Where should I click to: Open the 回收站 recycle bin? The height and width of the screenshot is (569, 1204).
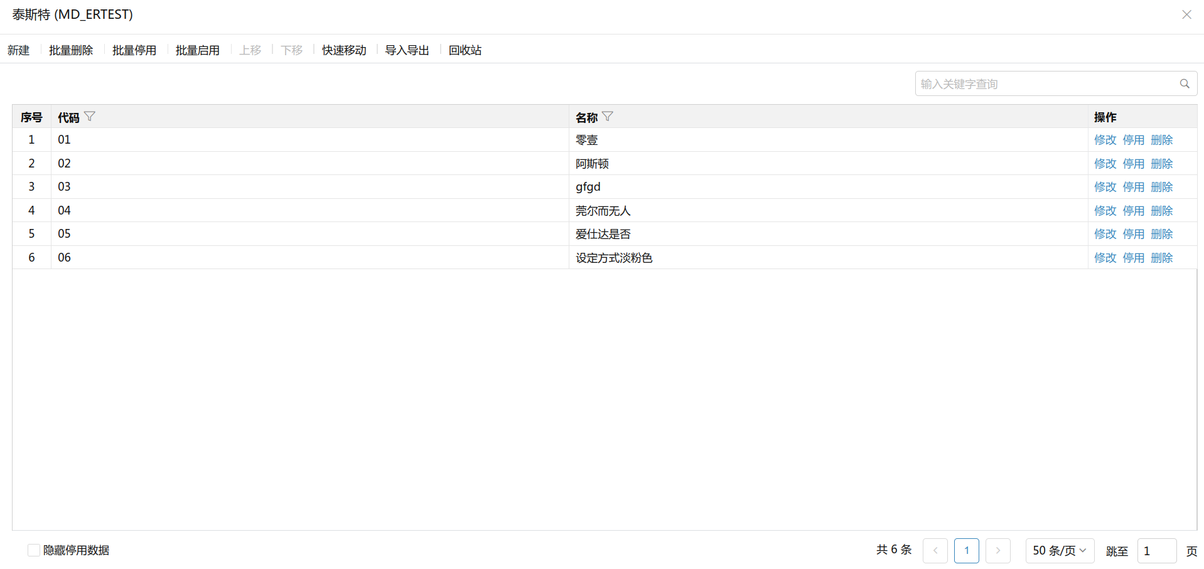pyautogui.click(x=465, y=50)
